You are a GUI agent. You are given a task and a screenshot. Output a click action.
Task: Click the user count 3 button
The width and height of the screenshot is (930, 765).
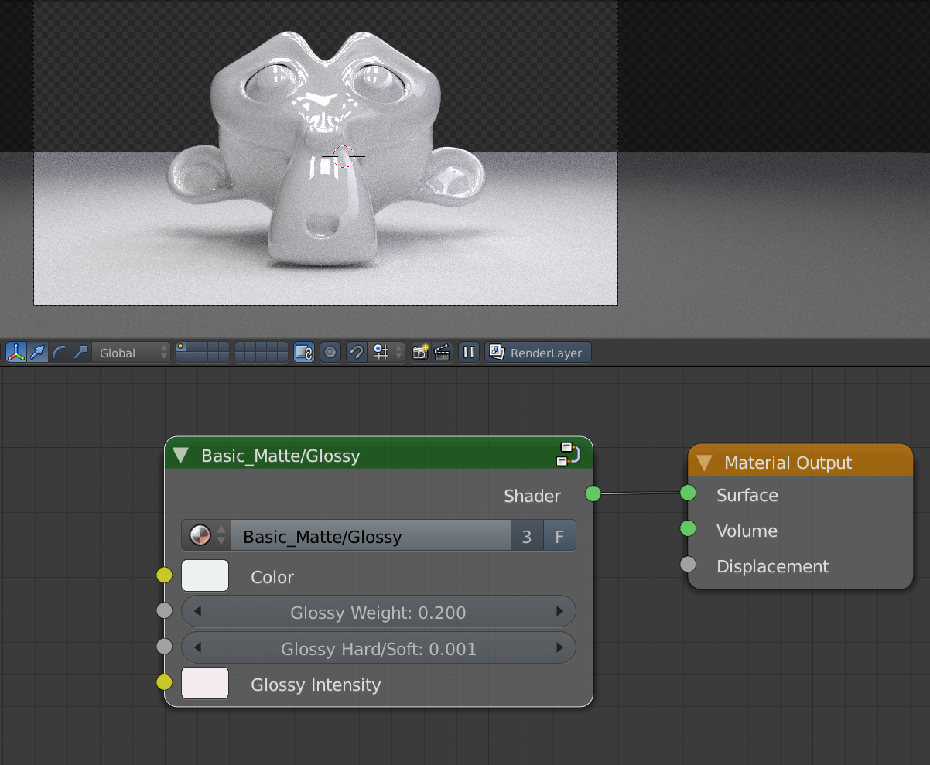[x=527, y=535]
